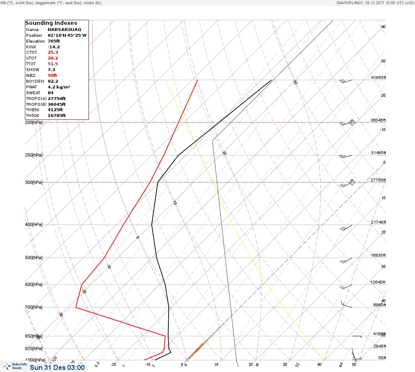Click the 700[hPa] pressure label

point(34,307)
